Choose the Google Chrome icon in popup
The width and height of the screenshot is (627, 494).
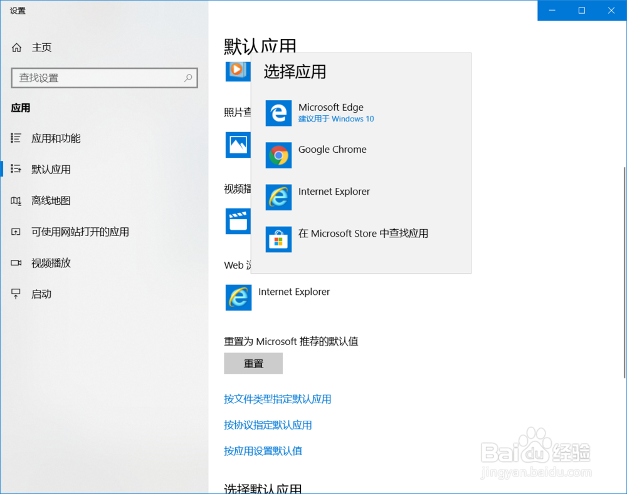point(278,155)
